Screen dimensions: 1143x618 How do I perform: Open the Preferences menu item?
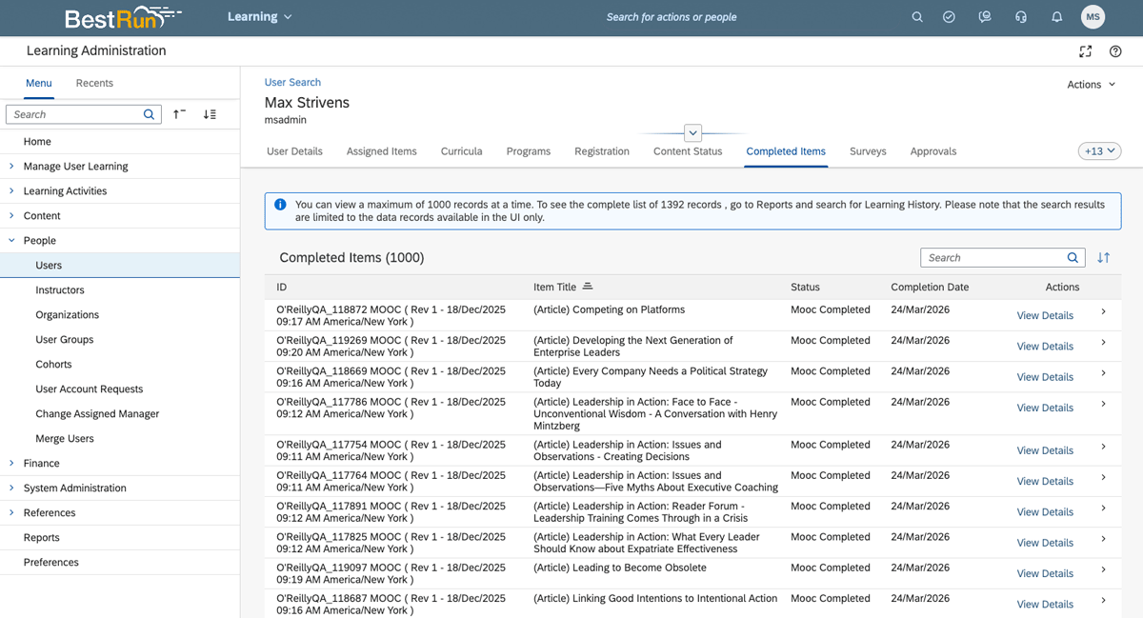tap(51, 562)
